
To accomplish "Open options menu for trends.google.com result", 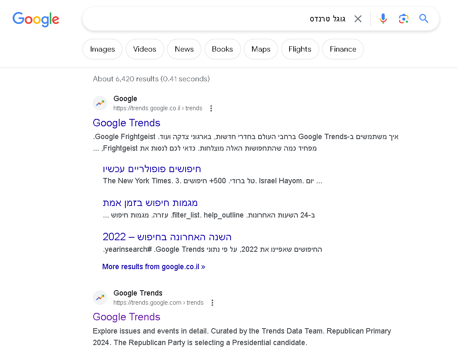I will coord(212,303).
